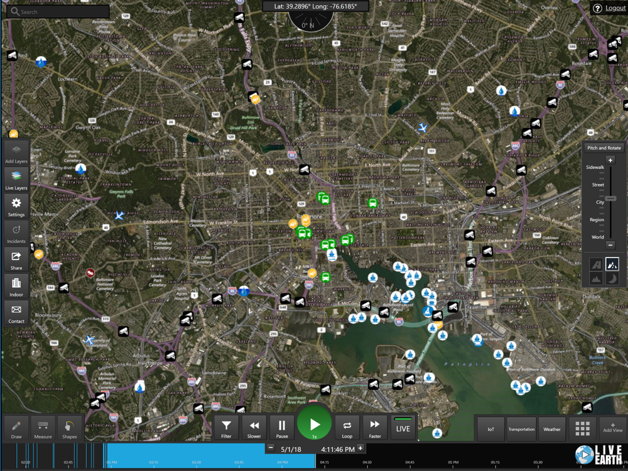Click the Help question mark icon
The image size is (628, 471).
597,8
